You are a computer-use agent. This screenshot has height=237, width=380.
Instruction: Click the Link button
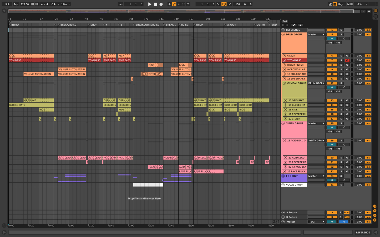pyautogui.click(x=7, y=4)
